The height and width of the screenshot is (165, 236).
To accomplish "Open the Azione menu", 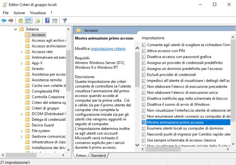I will coord(19,13).
